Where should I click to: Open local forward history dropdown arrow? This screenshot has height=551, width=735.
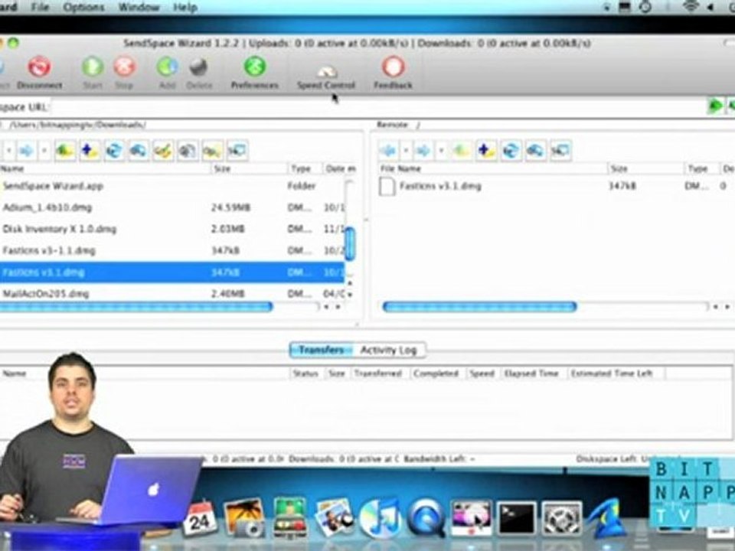click(x=44, y=151)
